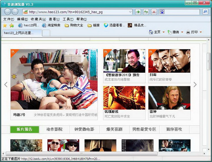The image size is (212, 162).
Task: Open the hao123网 bookmark
Action: click(29, 25)
